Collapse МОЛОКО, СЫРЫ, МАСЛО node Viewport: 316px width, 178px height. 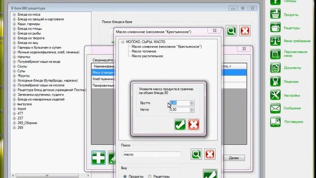coord(123,42)
